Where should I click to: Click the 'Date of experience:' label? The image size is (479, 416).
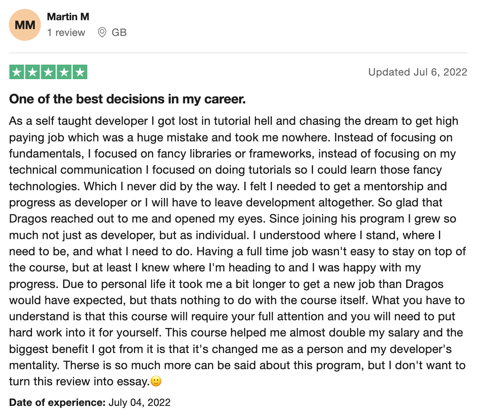point(57,403)
